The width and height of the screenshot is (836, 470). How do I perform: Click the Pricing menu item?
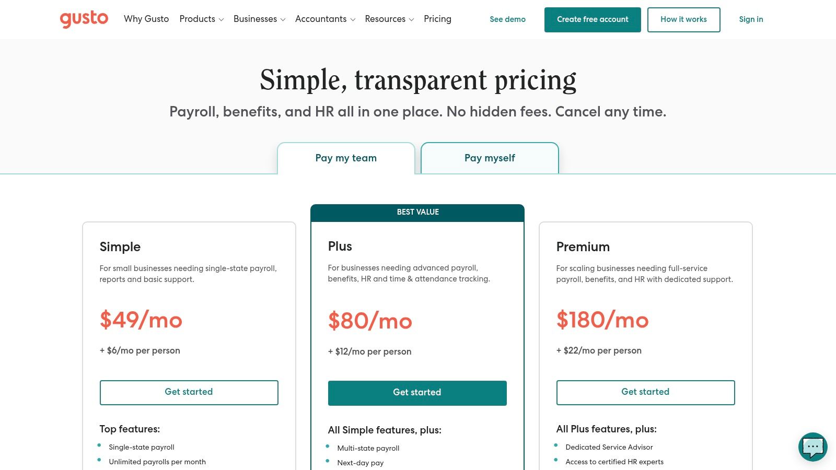click(438, 19)
